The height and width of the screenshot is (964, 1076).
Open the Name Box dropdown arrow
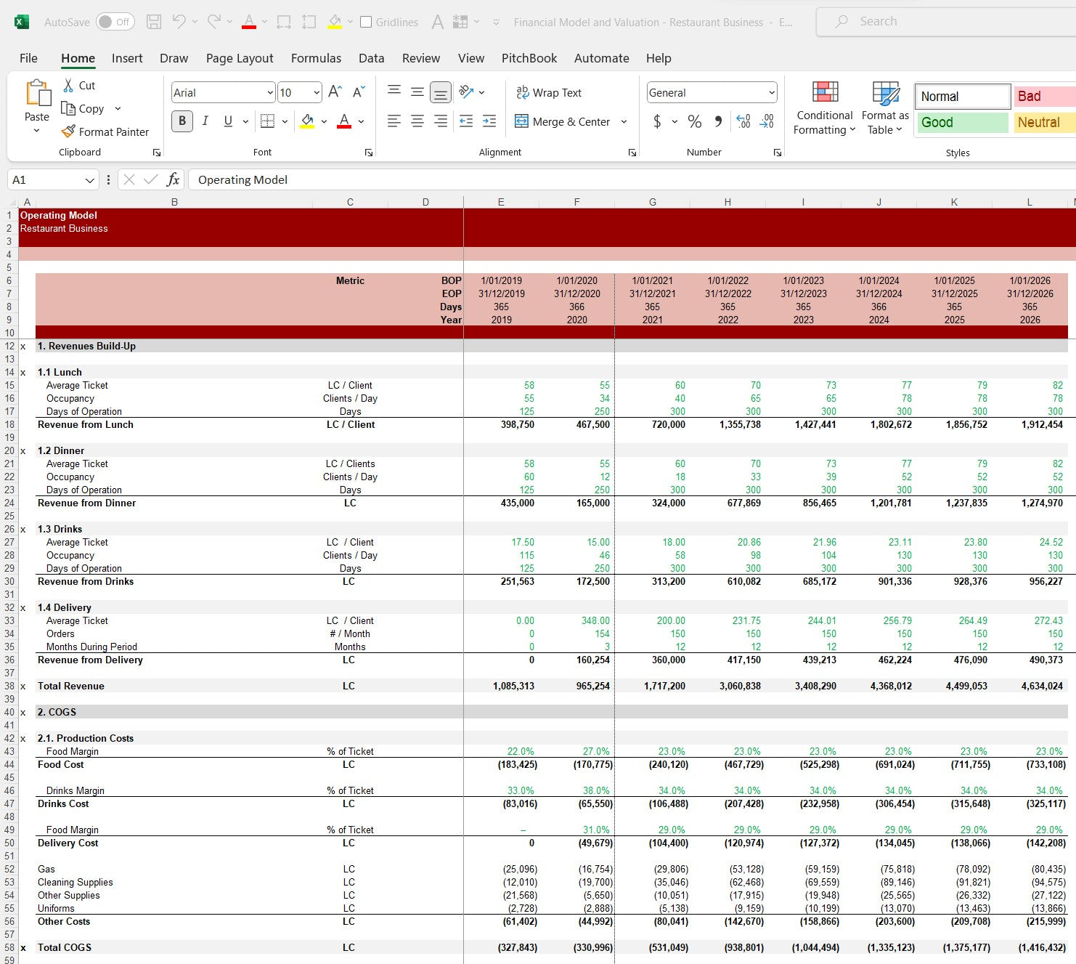click(x=90, y=180)
